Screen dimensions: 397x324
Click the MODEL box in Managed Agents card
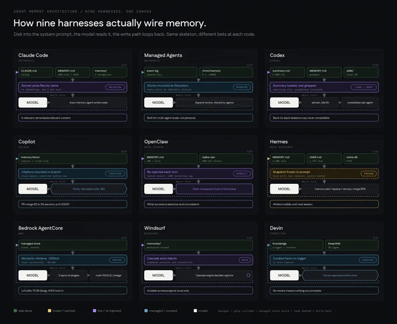click(158, 103)
